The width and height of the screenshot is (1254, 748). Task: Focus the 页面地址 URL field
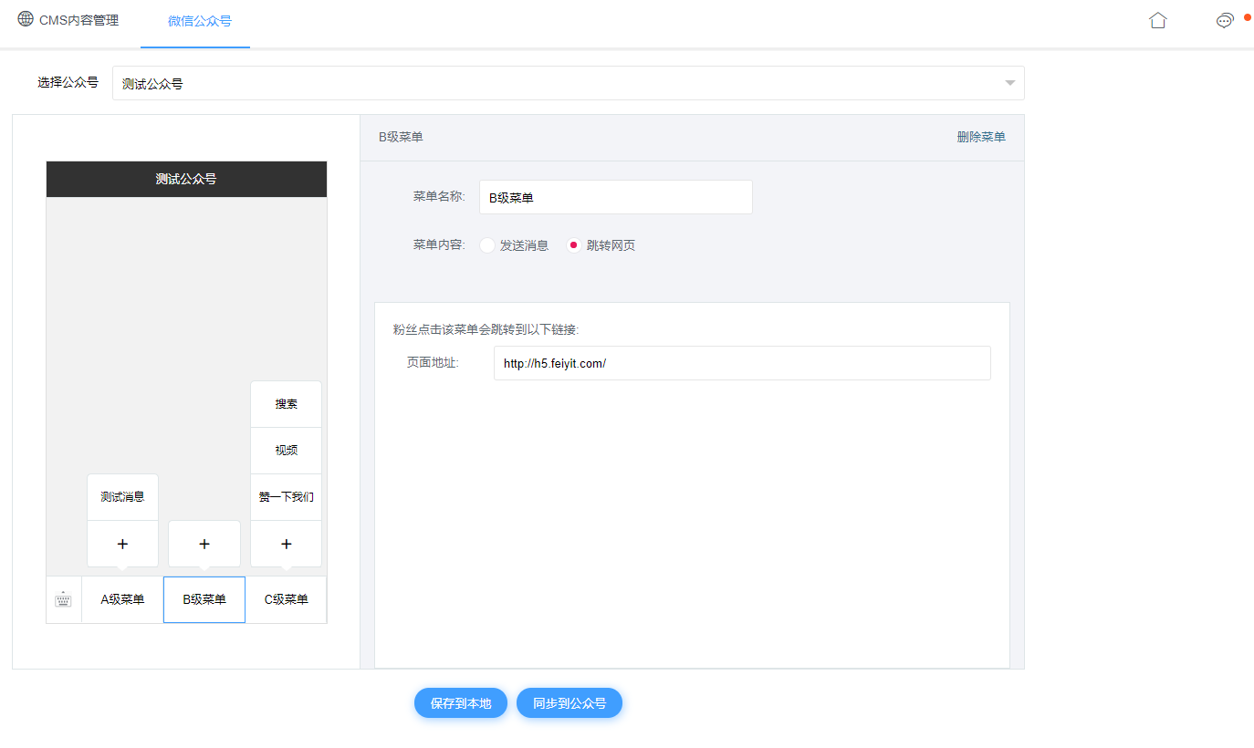click(x=742, y=363)
